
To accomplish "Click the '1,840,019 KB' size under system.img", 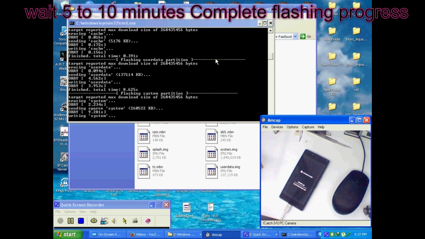I will 230,158.
